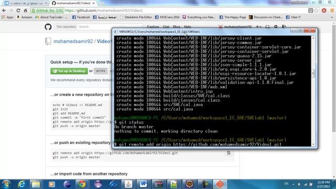
Task: Open the mohamedsamir92 profile in header
Action: coord(235,27)
